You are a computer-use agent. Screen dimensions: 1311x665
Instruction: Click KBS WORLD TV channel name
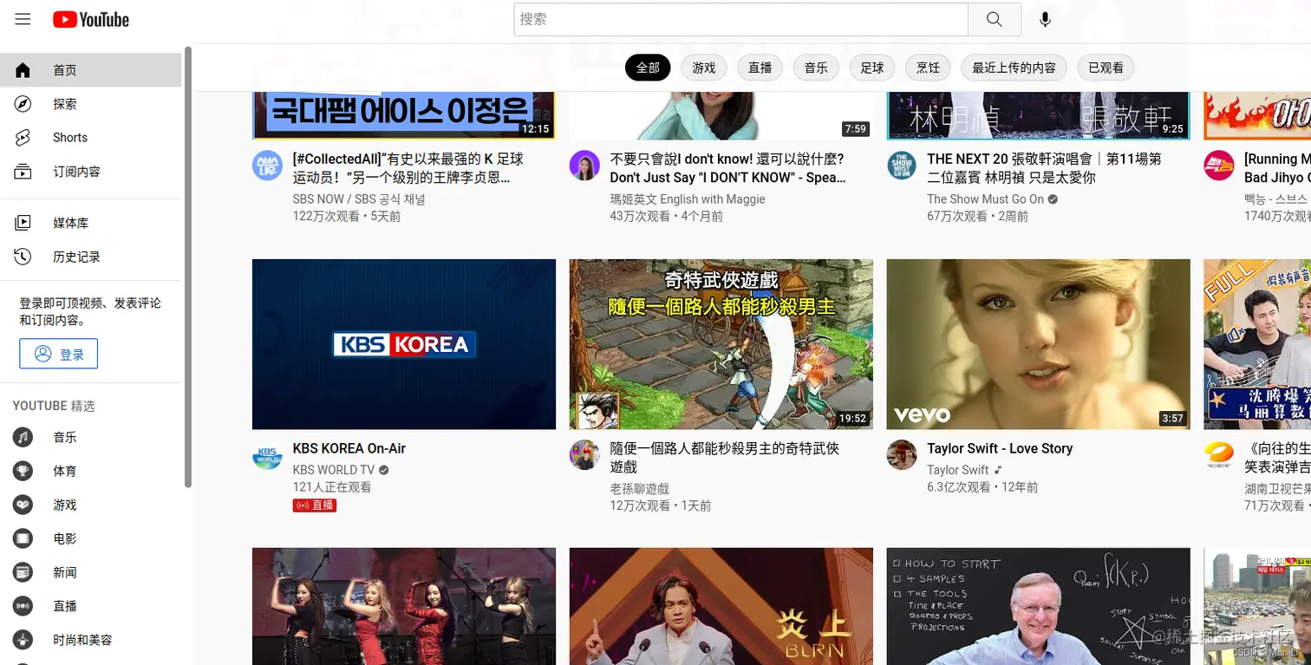pyautogui.click(x=334, y=470)
